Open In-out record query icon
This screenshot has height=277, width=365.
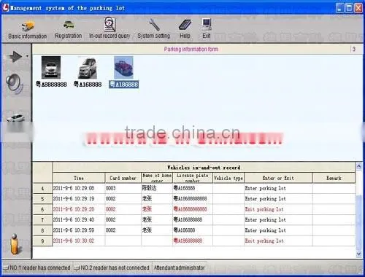[x=109, y=24]
